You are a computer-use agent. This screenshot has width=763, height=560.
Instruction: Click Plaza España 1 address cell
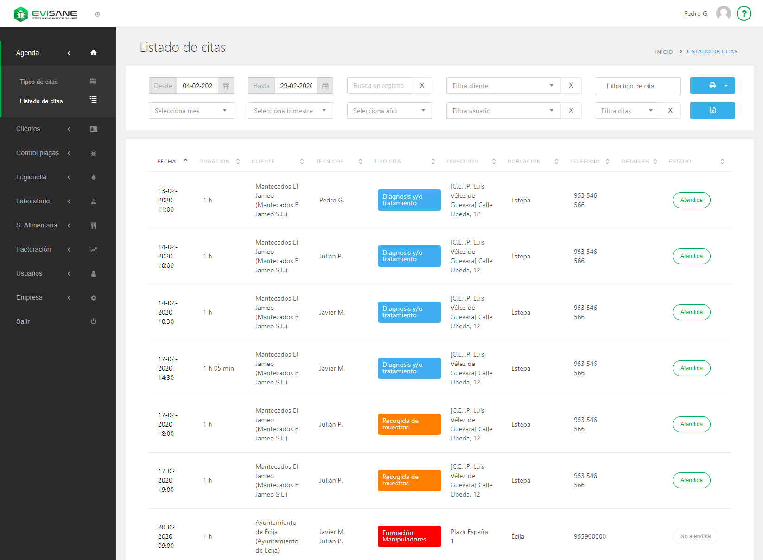[469, 536]
